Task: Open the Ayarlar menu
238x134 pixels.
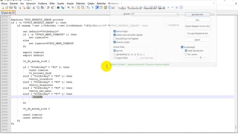Action: [x=61, y=3]
